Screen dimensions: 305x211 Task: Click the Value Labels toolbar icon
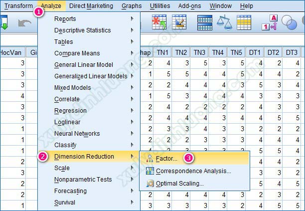coord(270,22)
